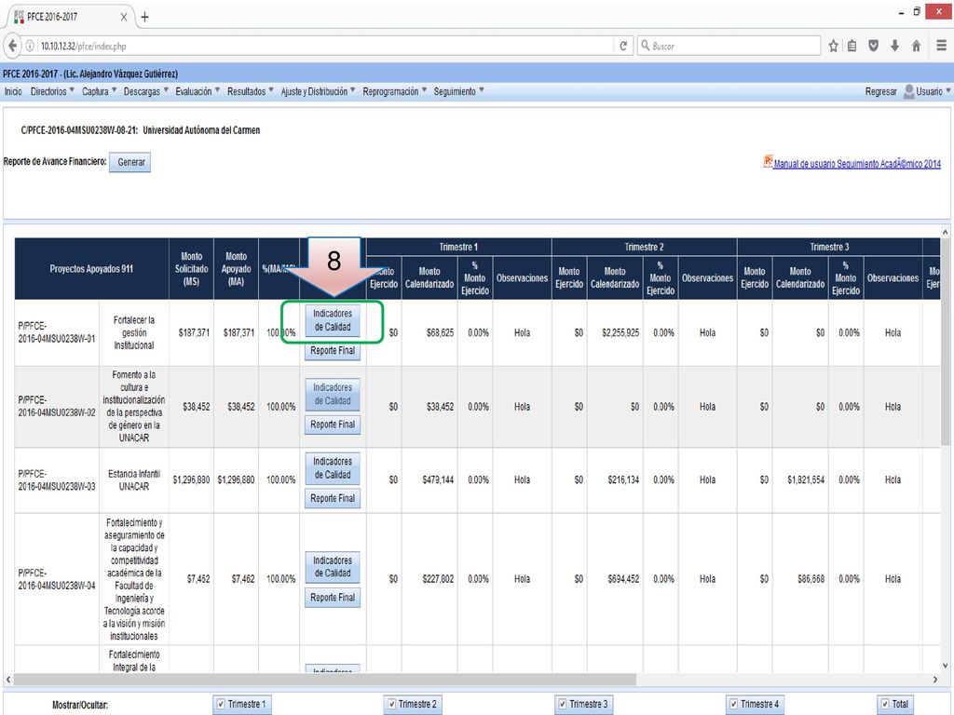Open a new tab with the plus icon
The image size is (954, 715).
tap(144, 17)
